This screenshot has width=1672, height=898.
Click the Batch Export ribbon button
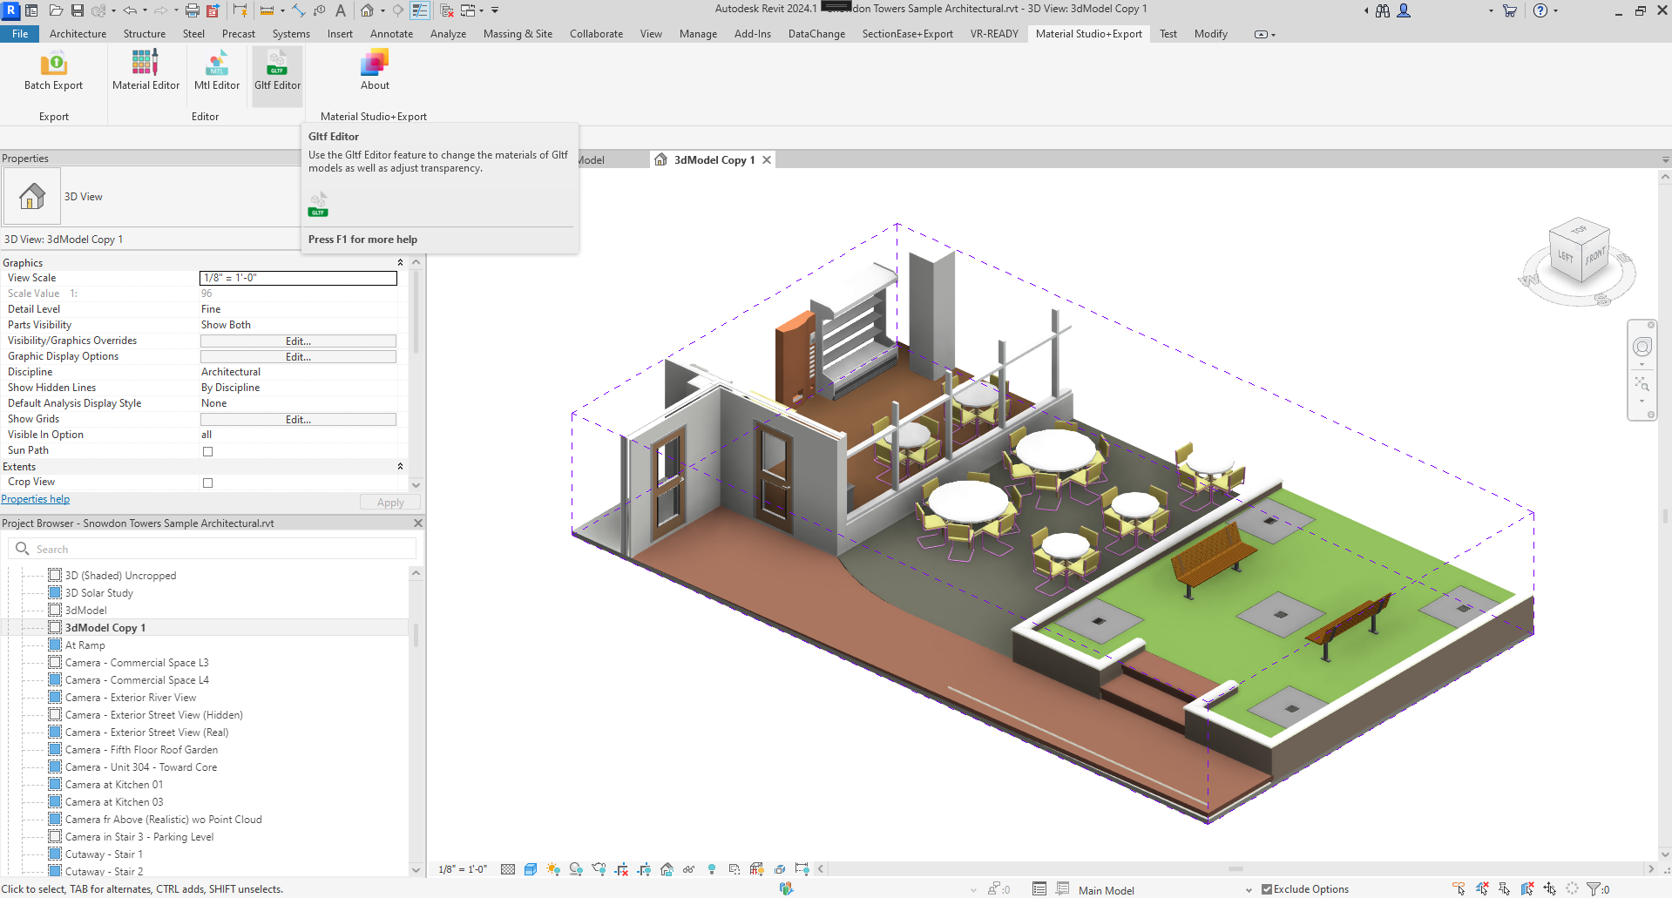53,71
